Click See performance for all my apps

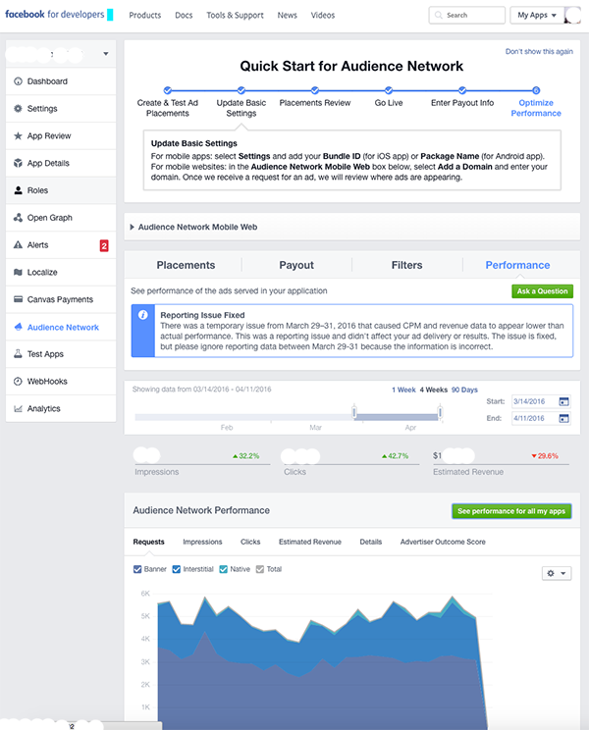coord(511,511)
